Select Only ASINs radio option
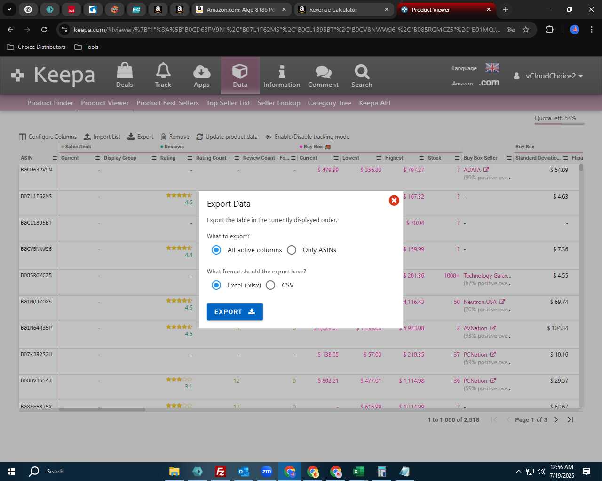 tap(292, 250)
